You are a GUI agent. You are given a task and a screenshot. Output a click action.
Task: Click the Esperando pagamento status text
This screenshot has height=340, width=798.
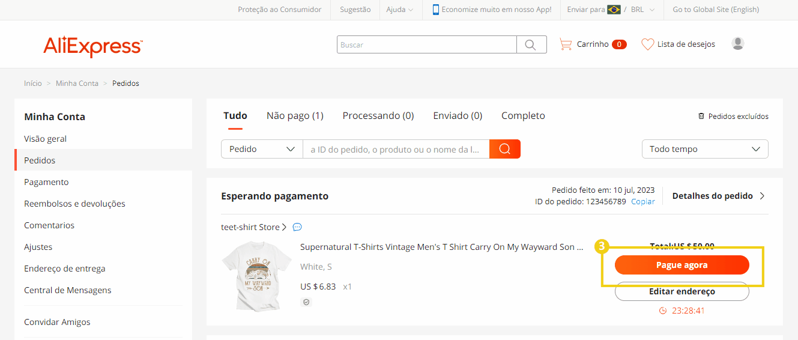point(274,196)
